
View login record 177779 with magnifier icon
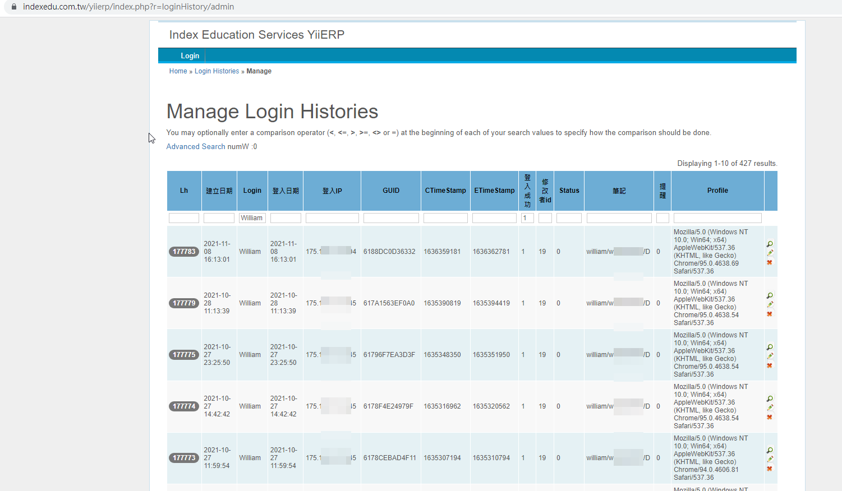[770, 295]
